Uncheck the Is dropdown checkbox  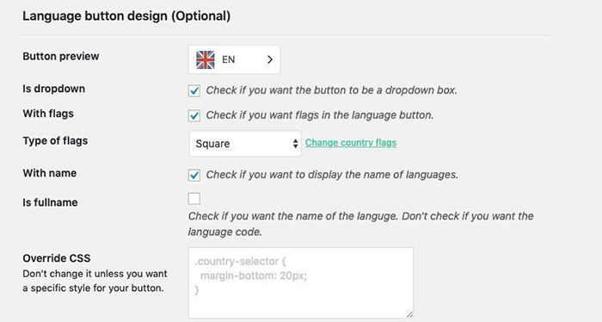click(194, 91)
